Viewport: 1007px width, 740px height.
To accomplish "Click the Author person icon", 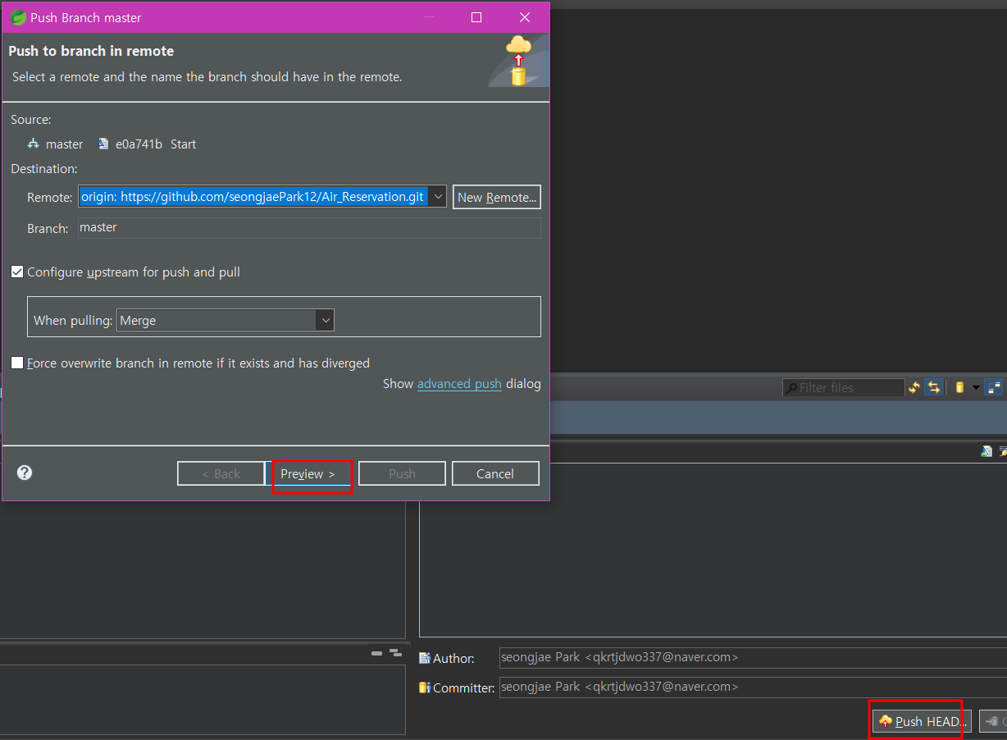I will point(425,658).
